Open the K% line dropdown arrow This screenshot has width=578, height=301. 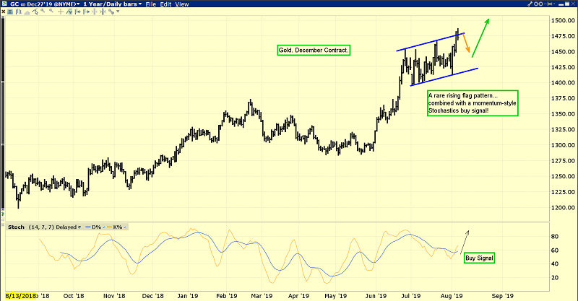coord(124,227)
